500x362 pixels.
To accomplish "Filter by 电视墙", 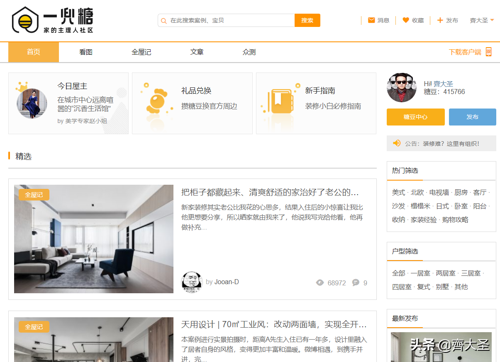I will 439,193.
